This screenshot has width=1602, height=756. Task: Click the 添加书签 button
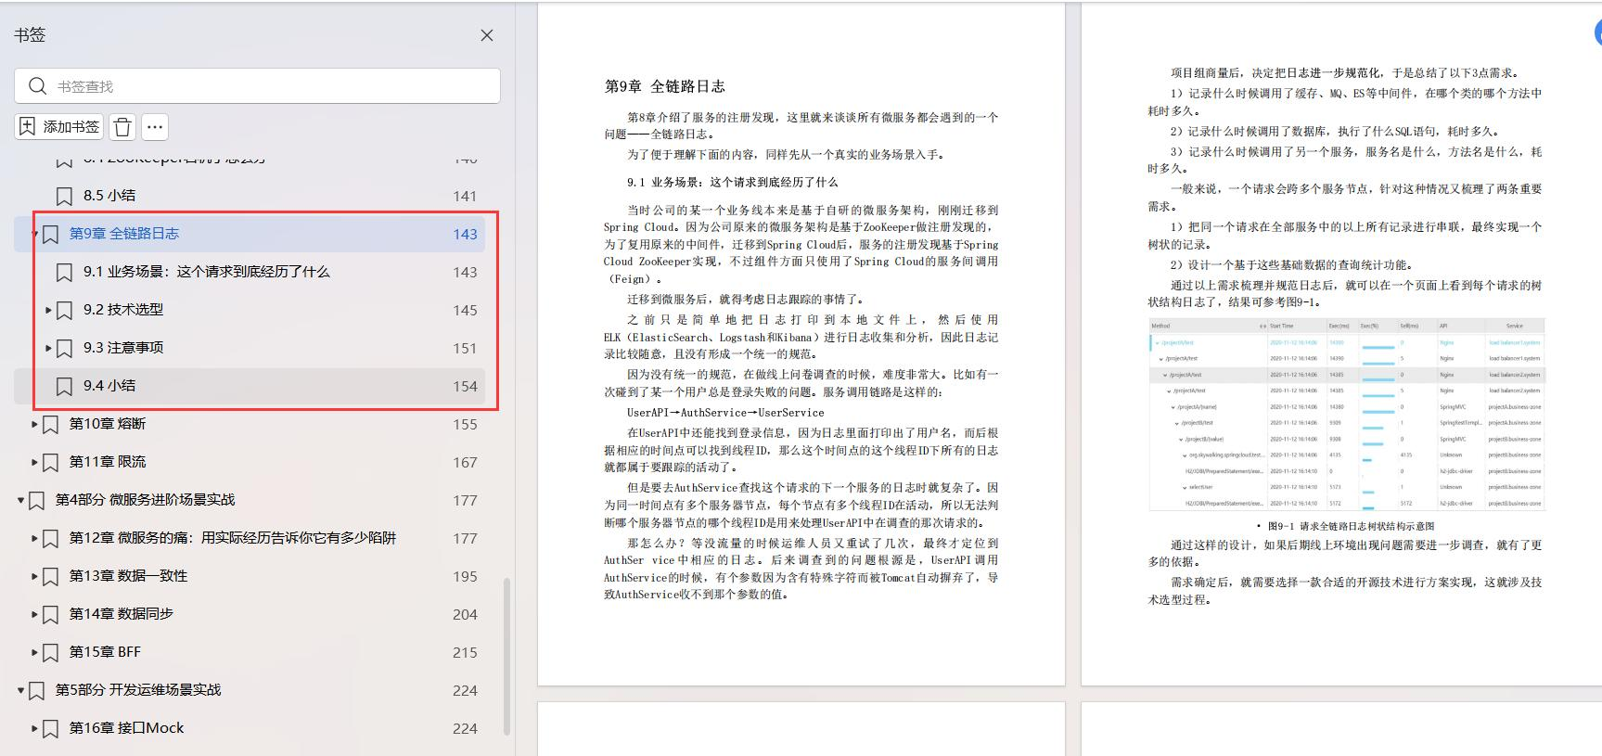point(59,127)
